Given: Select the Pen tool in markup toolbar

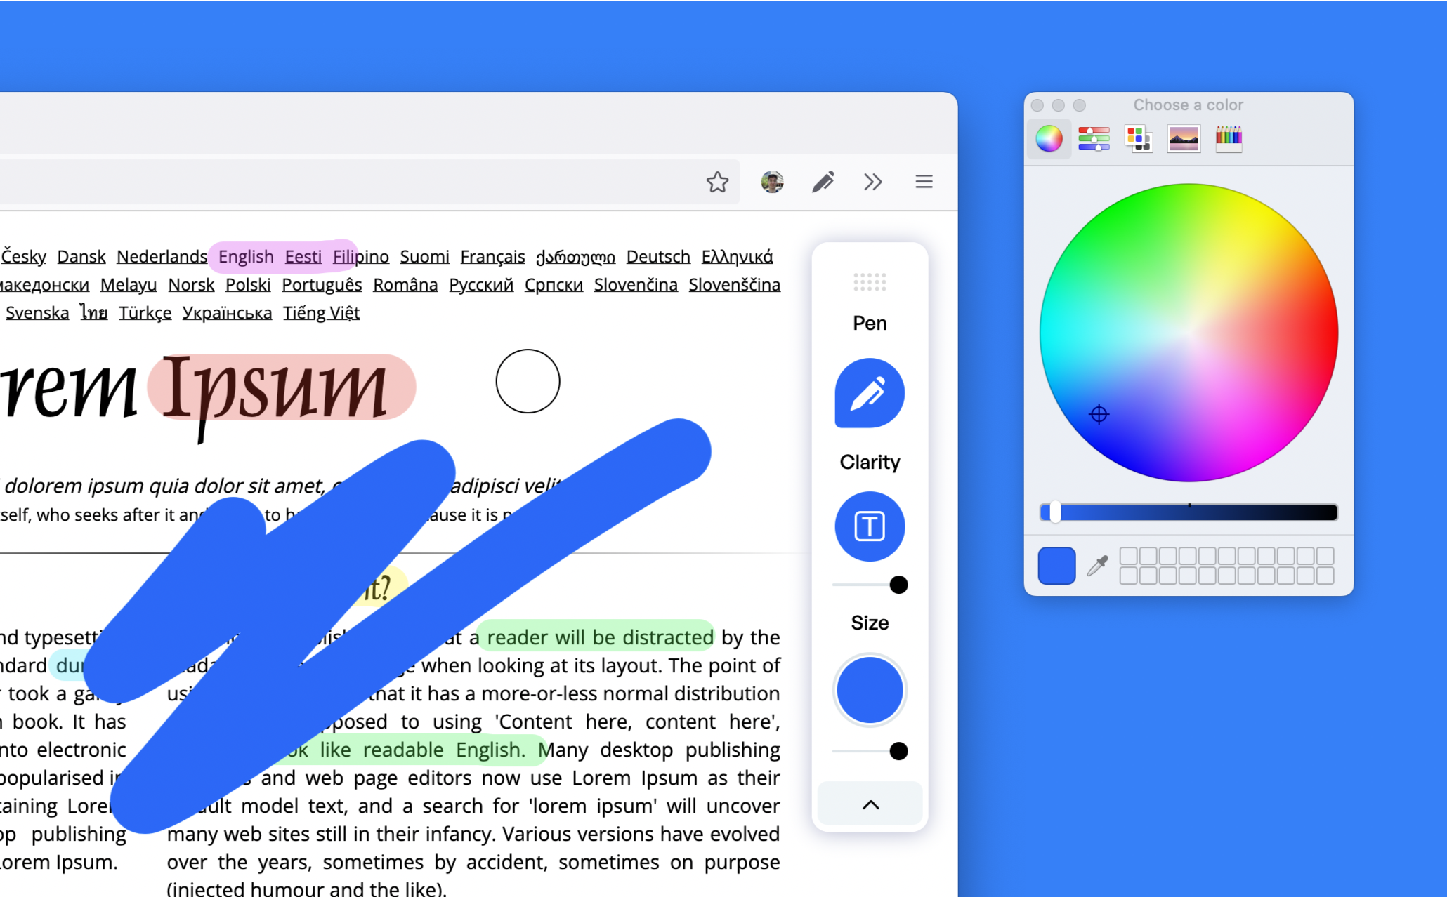Looking at the screenshot, I should [869, 394].
